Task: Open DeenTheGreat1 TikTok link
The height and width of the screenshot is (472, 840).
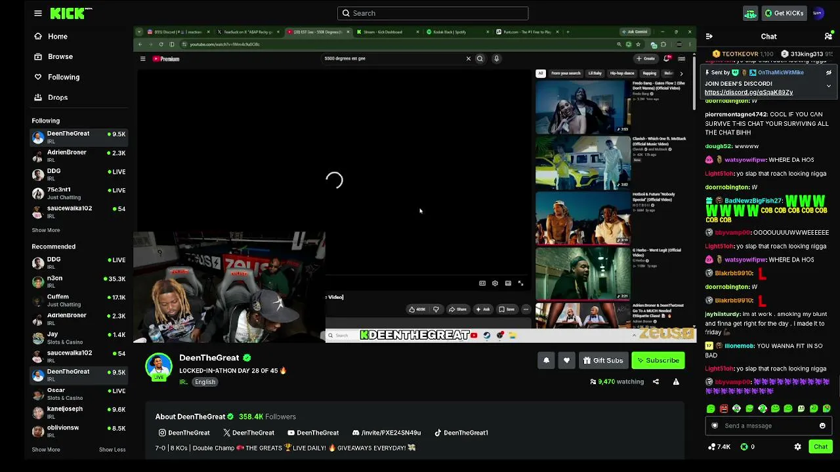Action: (x=461, y=433)
